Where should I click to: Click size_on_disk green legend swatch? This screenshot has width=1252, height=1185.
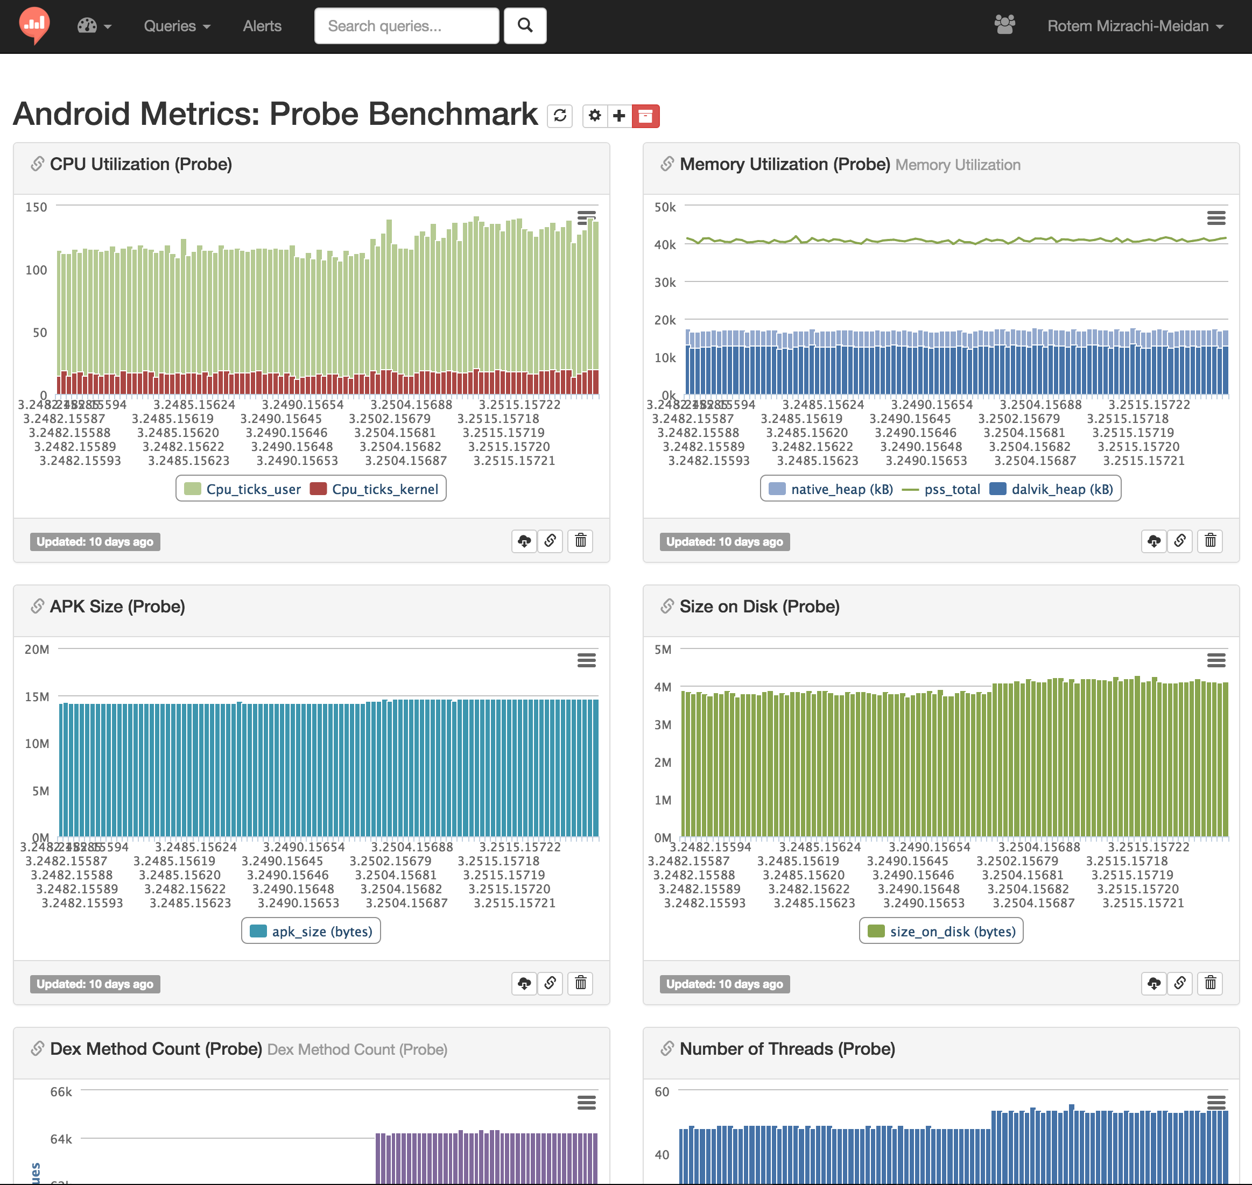(x=876, y=931)
